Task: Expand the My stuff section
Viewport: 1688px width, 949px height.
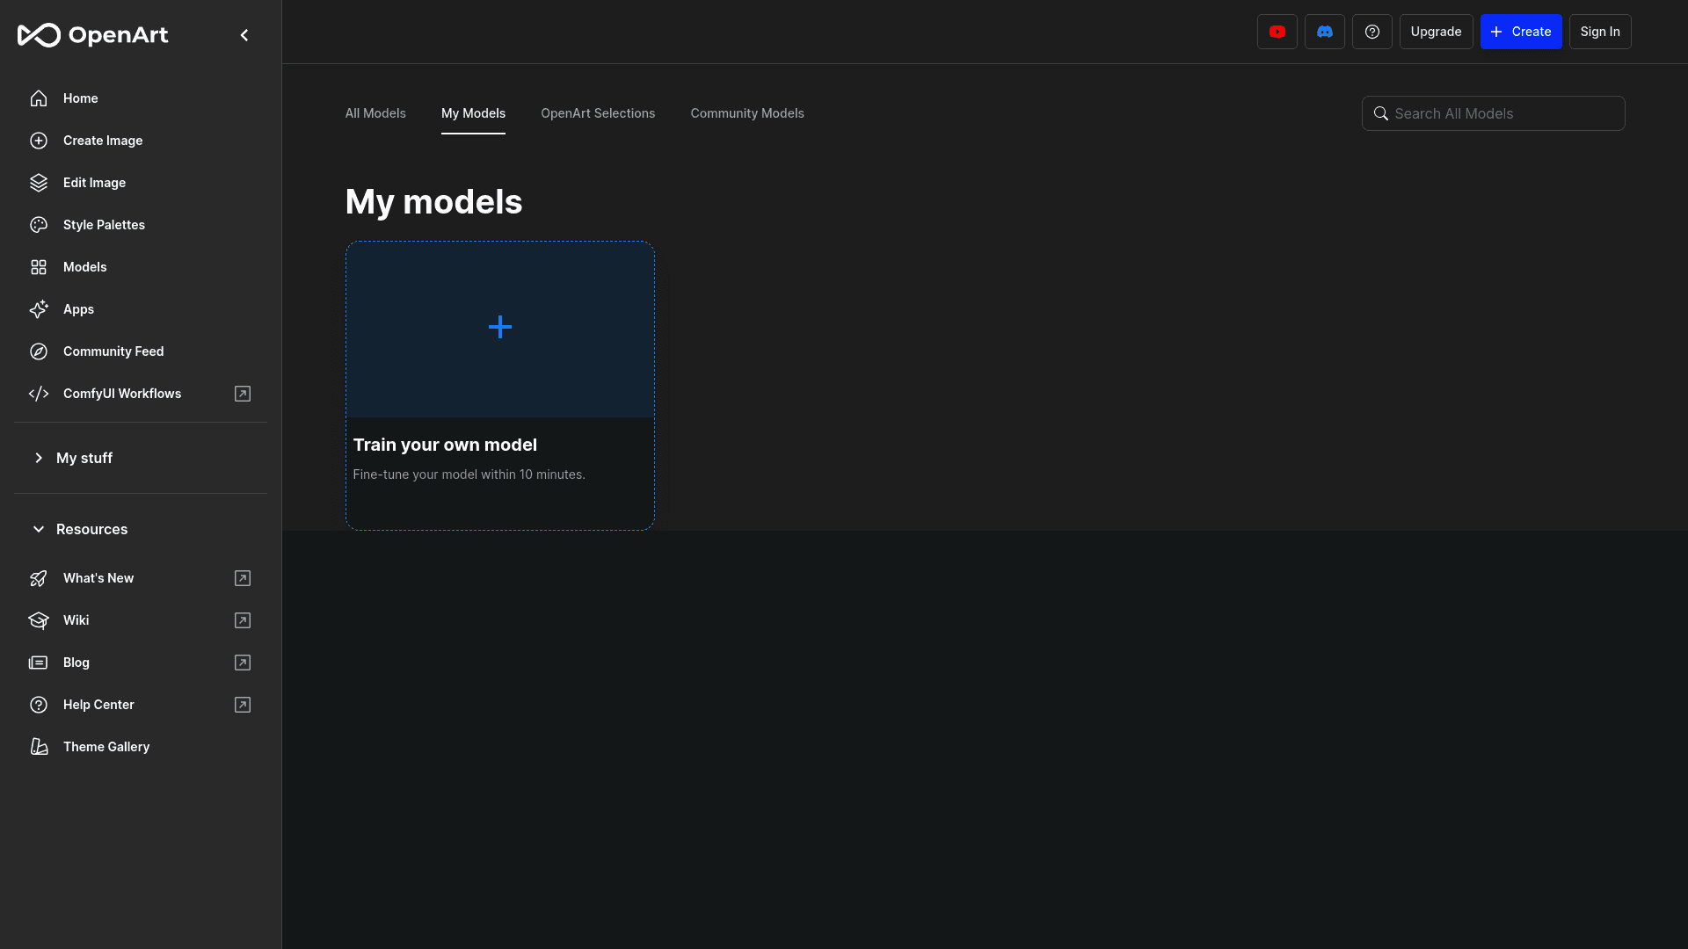Action: point(84,458)
